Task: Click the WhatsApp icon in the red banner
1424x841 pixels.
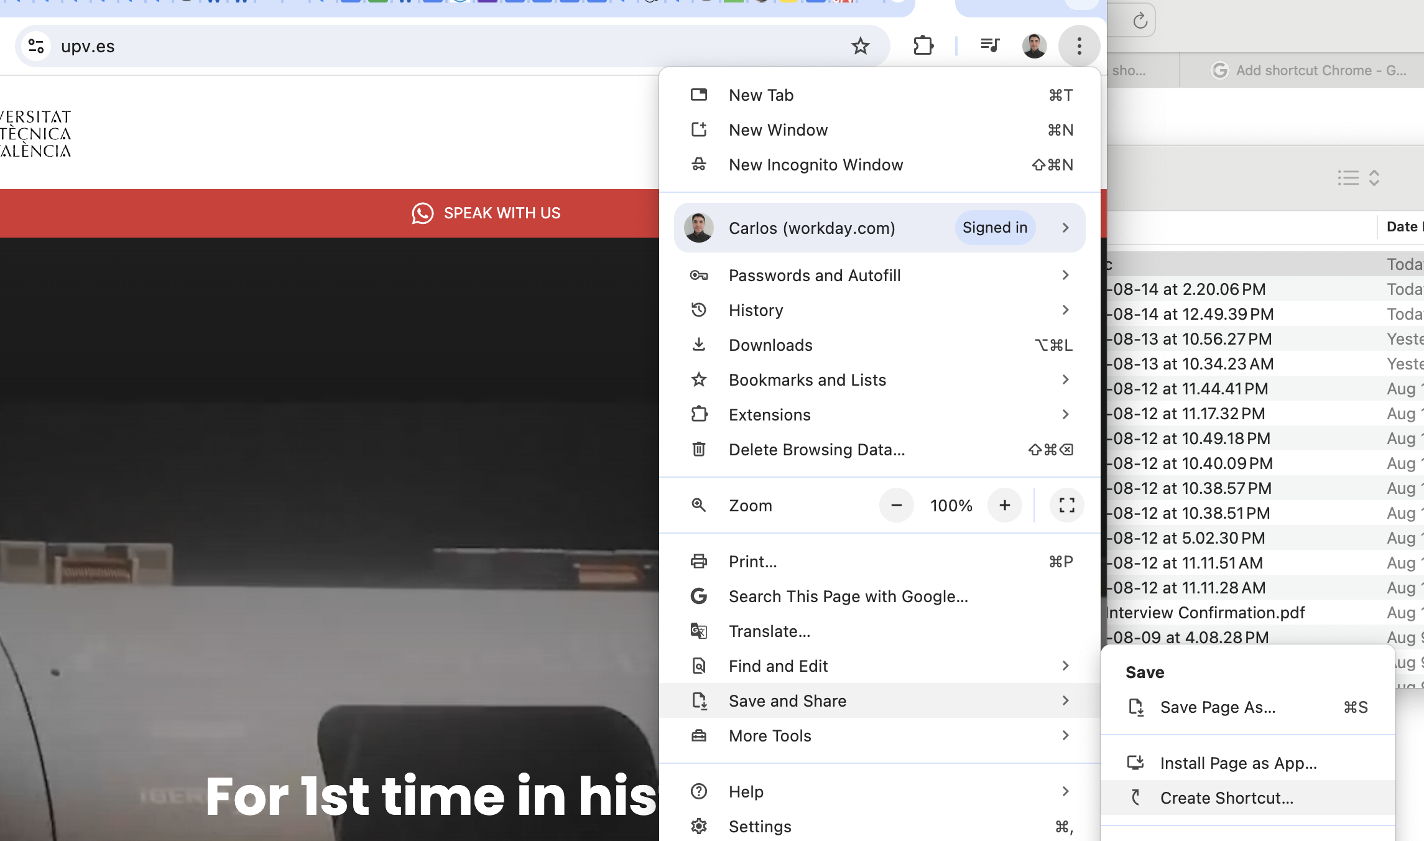Action: pyautogui.click(x=423, y=213)
